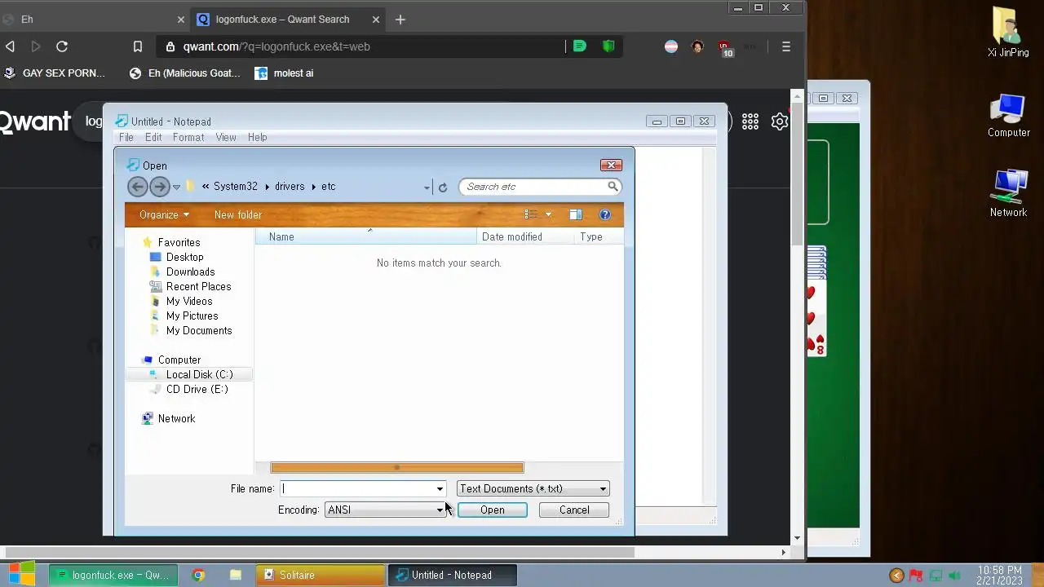Open browser main menu
This screenshot has width=1044, height=587.
pyautogui.click(x=786, y=46)
